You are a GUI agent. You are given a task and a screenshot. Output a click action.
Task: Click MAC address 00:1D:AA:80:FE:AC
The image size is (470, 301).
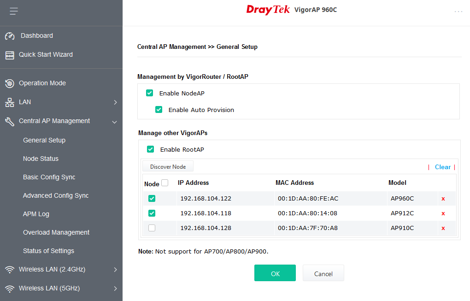pos(308,199)
